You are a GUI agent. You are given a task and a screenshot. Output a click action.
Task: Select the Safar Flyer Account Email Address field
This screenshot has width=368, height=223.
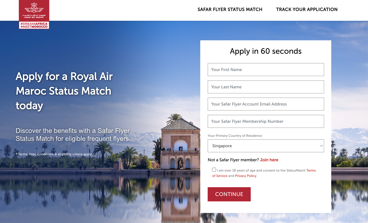pos(266,104)
